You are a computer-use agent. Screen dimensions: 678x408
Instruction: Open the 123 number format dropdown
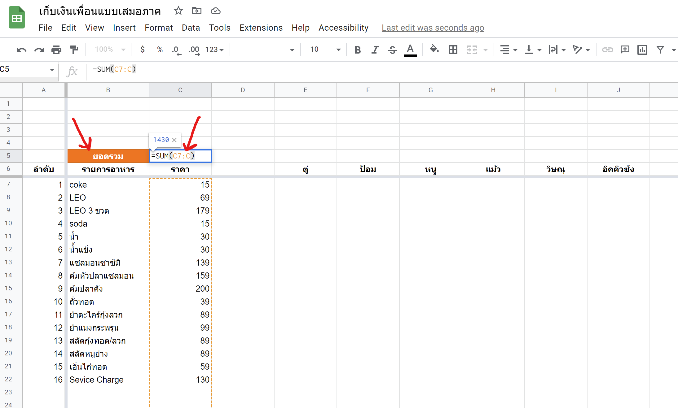[214, 50]
